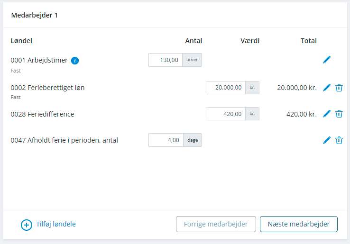Screen dimensions: 350x244
Task: Edit the 0001 Arbejdstimer row with the pencil
Action: 327,60
